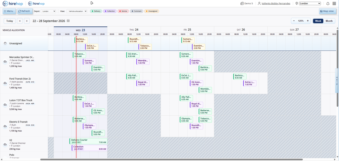Click the Polo vehicle name
The width and height of the screenshot is (339, 161).
pos(12,155)
